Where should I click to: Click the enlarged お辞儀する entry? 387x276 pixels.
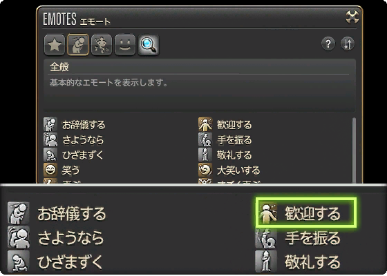[x=57, y=213]
